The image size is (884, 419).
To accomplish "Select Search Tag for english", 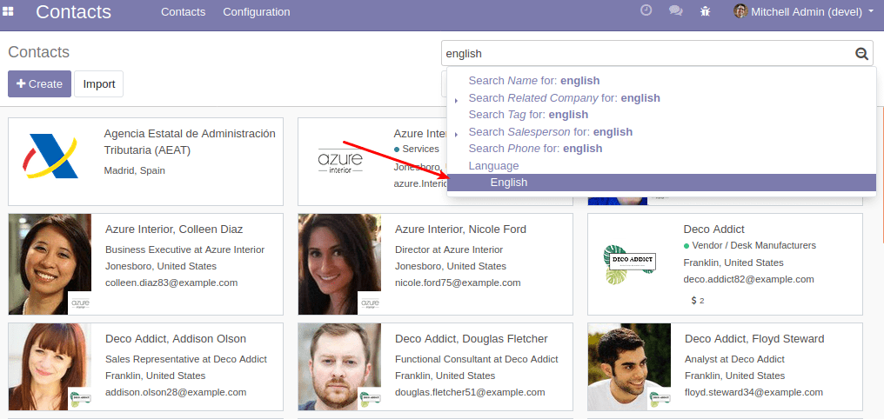I will coord(528,115).
